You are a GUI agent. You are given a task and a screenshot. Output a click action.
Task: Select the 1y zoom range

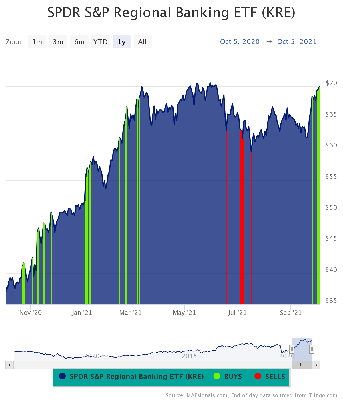(x=122, y=42)
